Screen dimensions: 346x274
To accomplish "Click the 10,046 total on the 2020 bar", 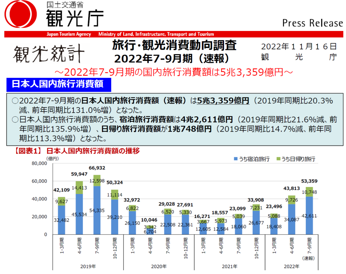I will point(150,220).
